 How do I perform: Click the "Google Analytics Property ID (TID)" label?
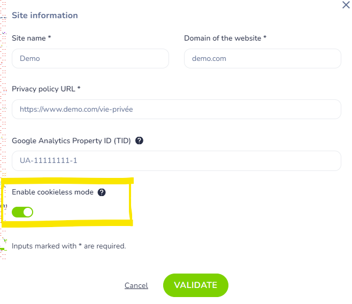pyautogui.click(x=72, y=141)
